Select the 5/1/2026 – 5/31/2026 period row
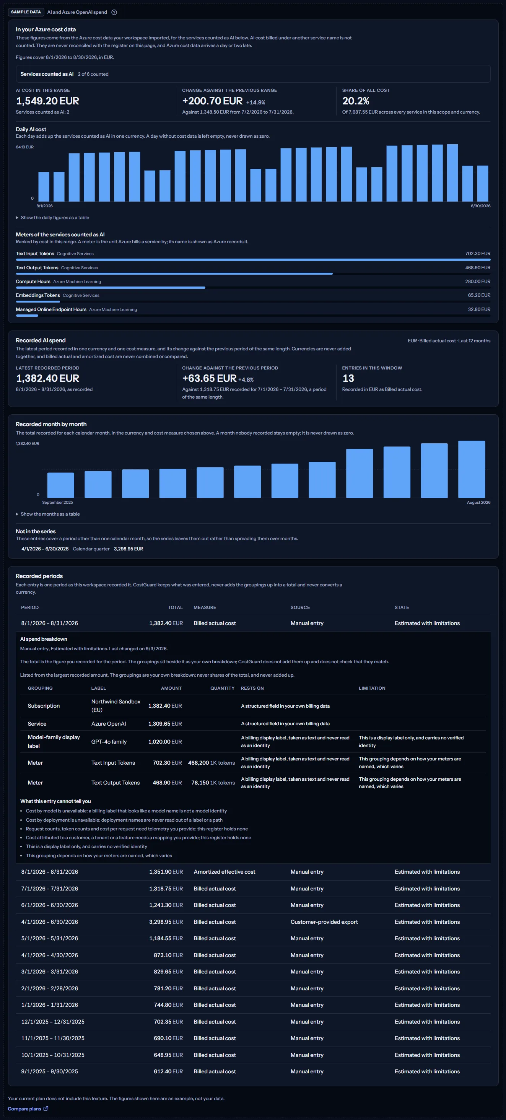506x1120 pixels. tap(253, 938)
